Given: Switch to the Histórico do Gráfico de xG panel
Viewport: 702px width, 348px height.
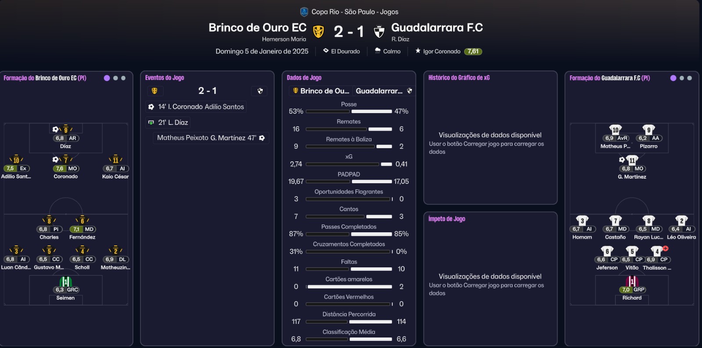Looking at the screenshot, I should tap(459, 78).
